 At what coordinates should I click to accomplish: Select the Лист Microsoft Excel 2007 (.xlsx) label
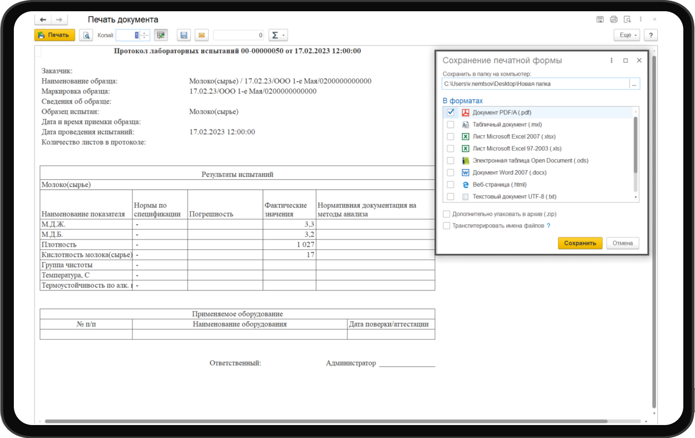(x=514, y=137)
